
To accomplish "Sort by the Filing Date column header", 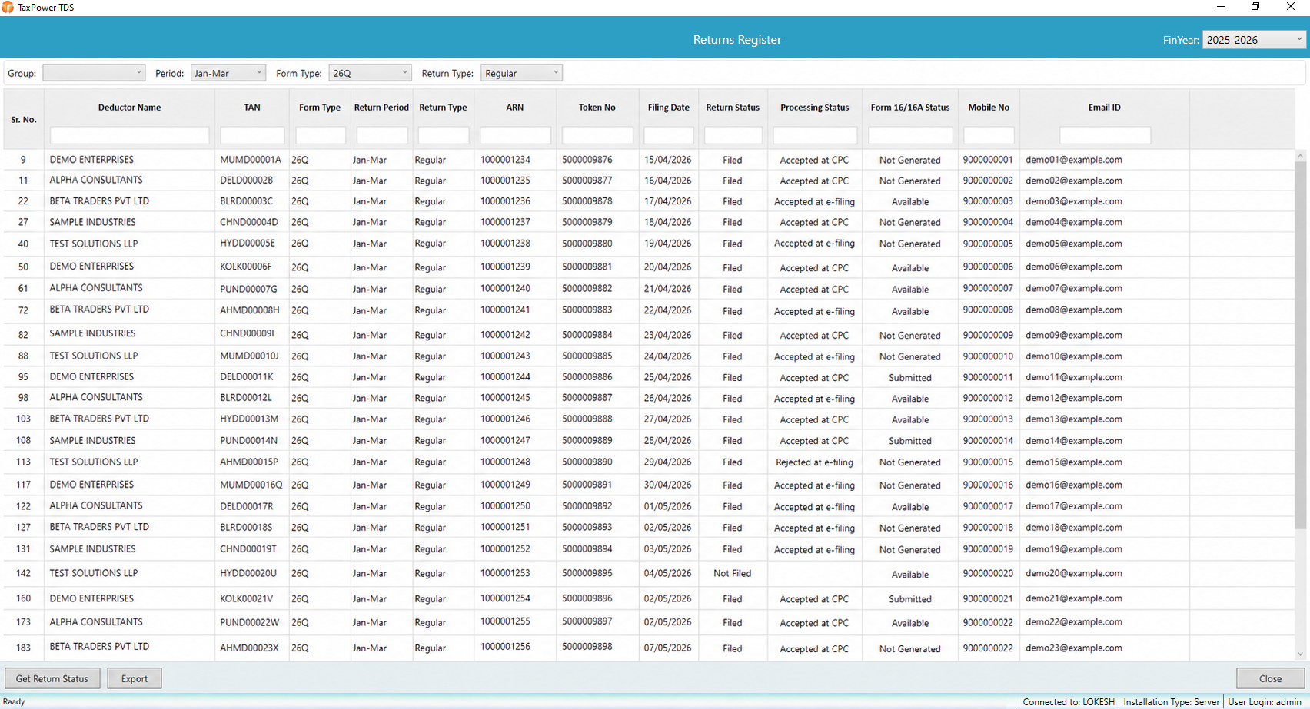I will (x=669, y=108).
